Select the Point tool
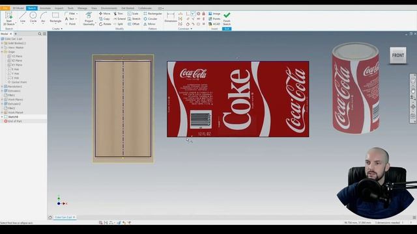Screen dimensions: 417x234 coord(70,24)
